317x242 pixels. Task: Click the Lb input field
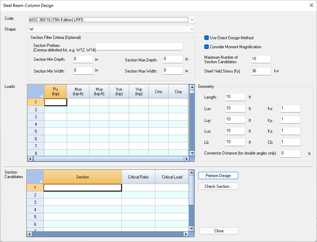(235, 142)
